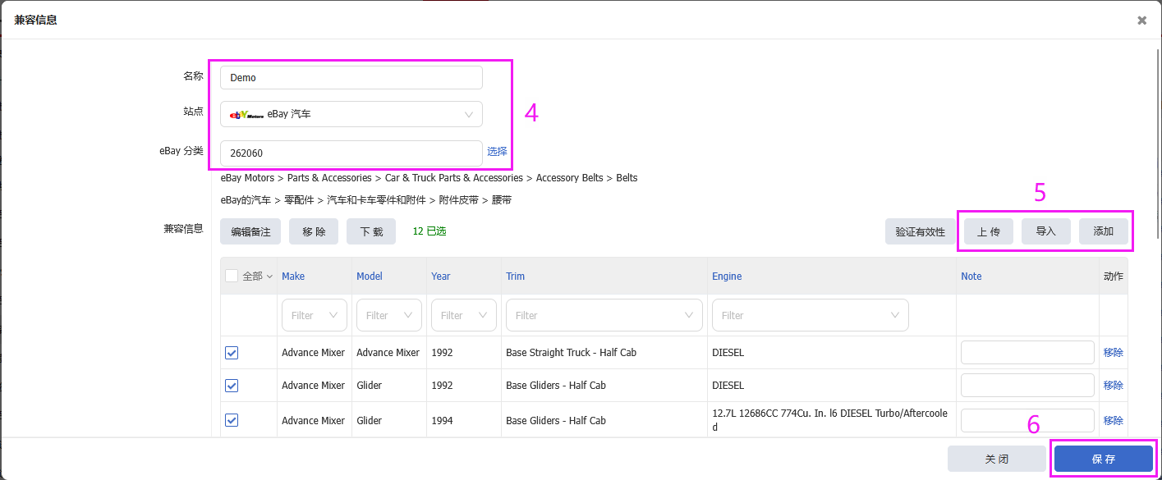Click the 移除 toolbar button
Screen dimensions: 1162x480
coord(314,231)
